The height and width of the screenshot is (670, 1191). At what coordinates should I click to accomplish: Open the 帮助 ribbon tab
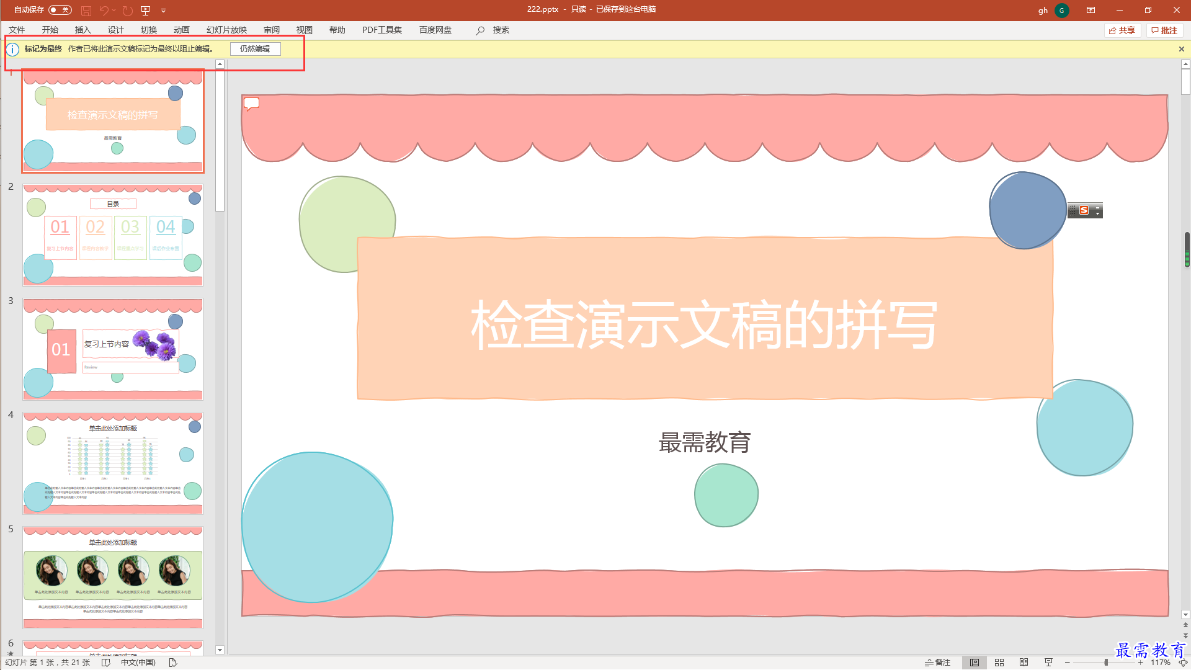pyautogui.click(x=337, y=30)
